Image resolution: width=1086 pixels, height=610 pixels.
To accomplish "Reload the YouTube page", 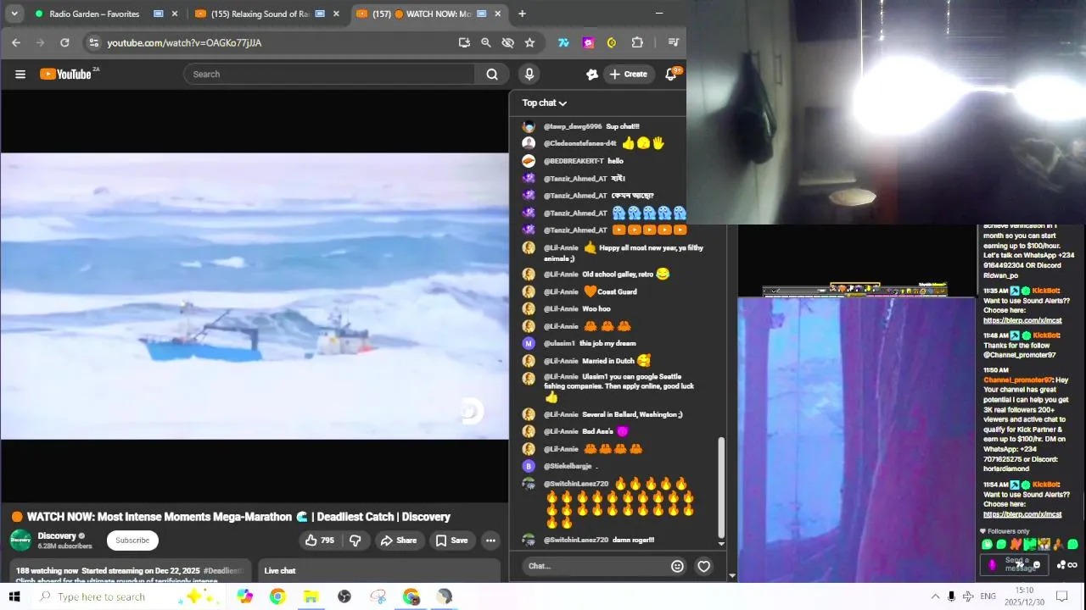I will click(64, 42).
